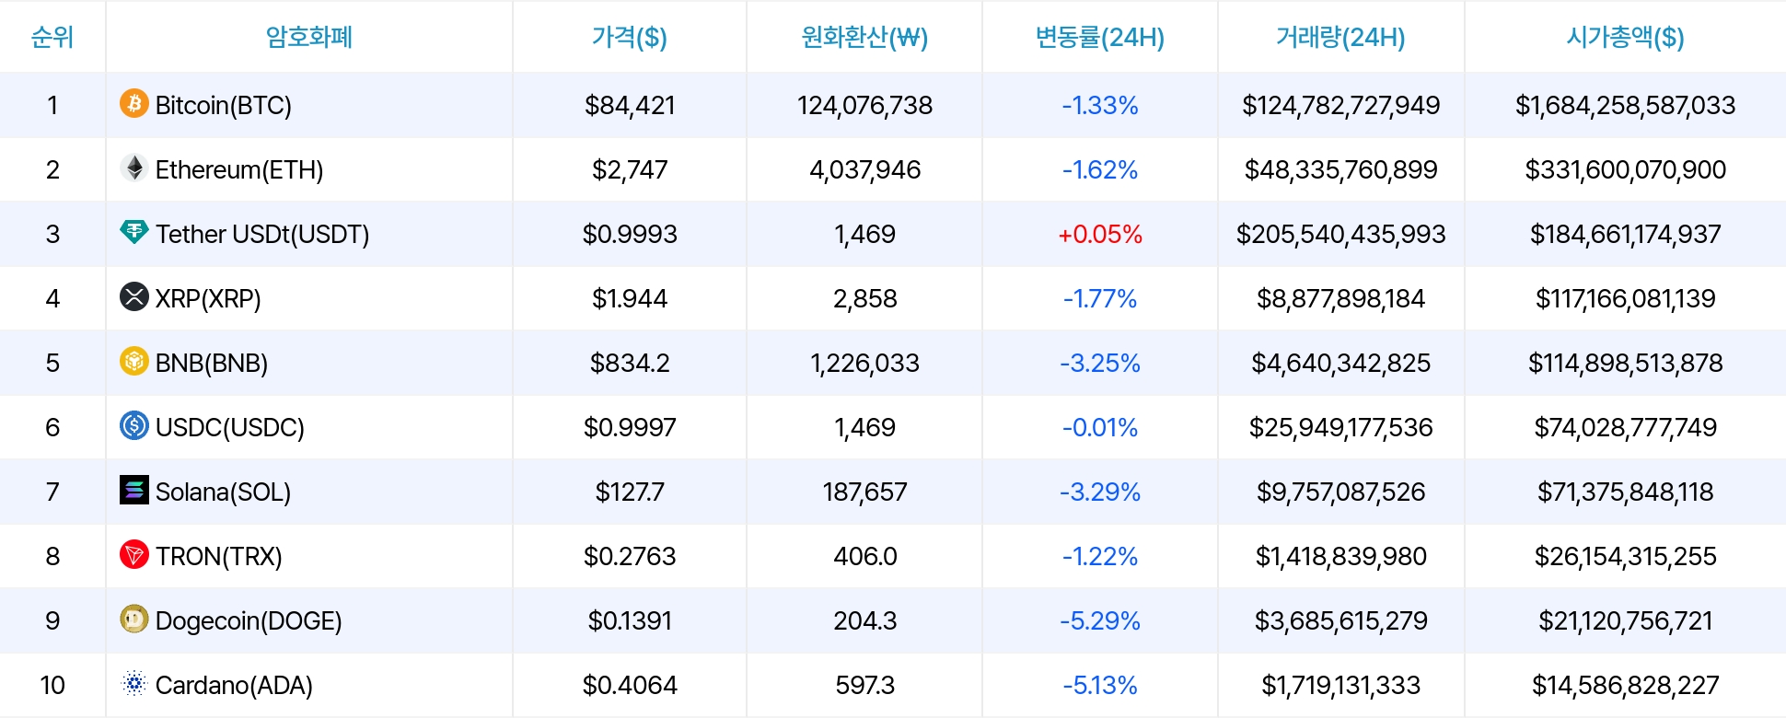The image size is (1786, 718).
Task: Click the BNB yellow logo icon
Action: pyautogui.click(x=134, y=361)
